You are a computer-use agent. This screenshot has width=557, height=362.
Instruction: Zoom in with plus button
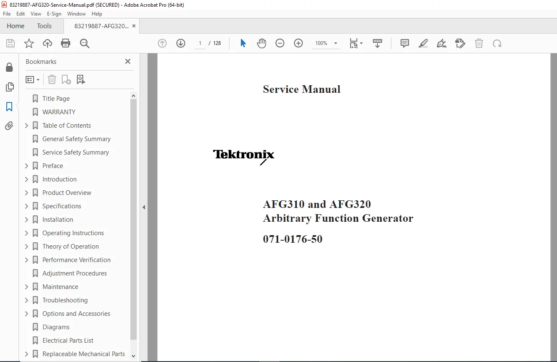pyautogui.click(x=298, y=43)
